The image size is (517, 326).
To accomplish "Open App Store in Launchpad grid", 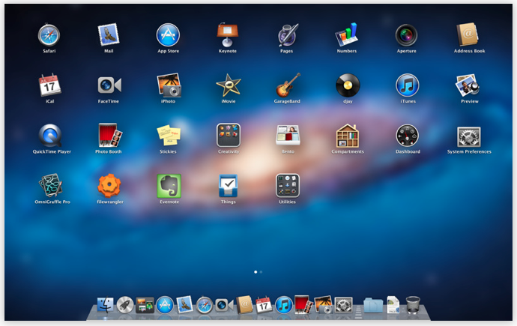I will tap(168, 35).
